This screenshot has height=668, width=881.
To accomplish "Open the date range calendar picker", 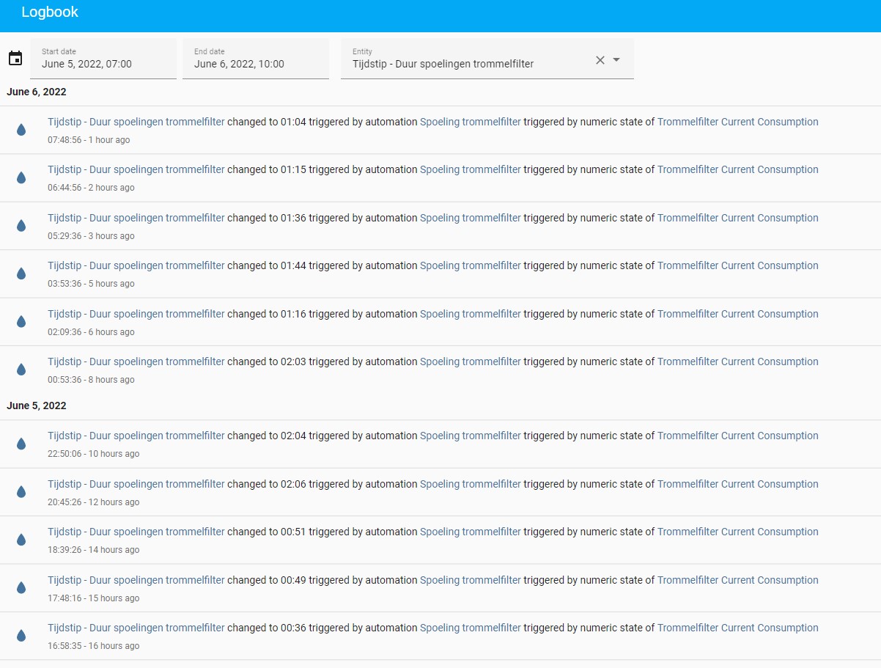I will pos(15,58).
